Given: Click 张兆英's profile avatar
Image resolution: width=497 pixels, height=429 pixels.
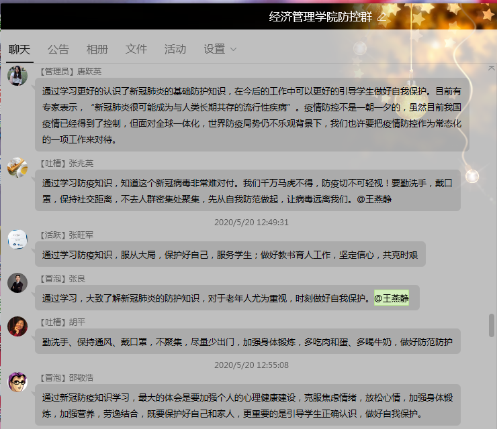Looking at the screenshot, I should click(17, 168).
